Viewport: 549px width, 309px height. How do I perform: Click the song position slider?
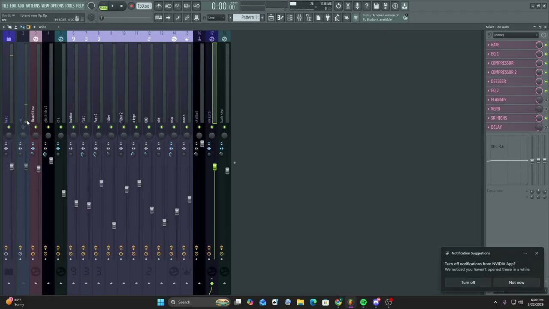[102, 18]
